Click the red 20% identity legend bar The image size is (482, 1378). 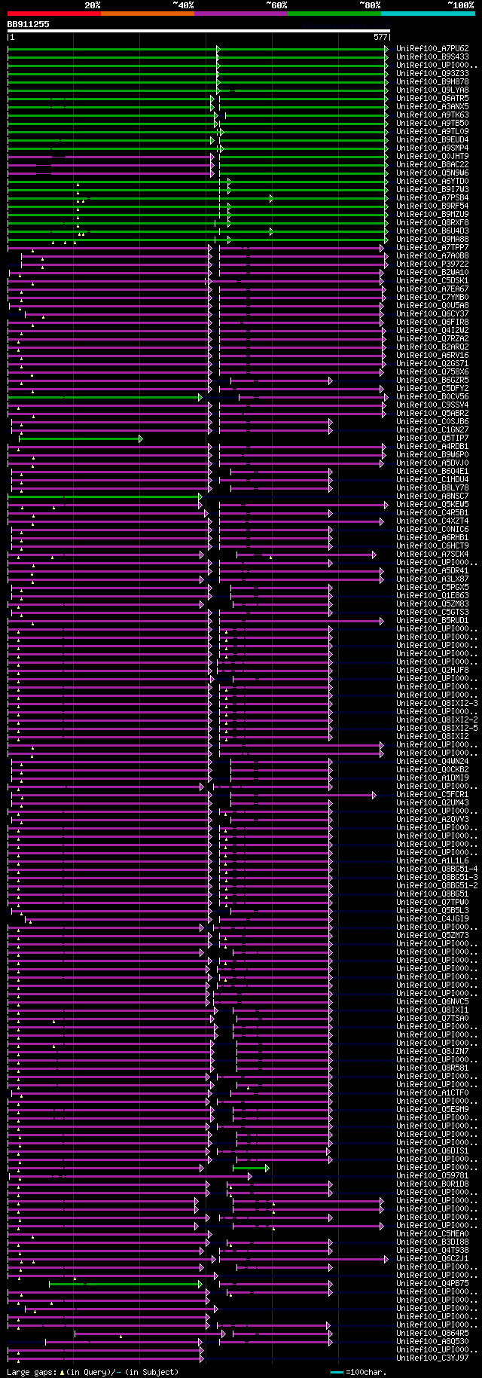[53, 14]
